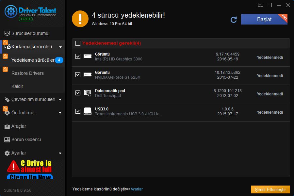Click the Driver Talent gear logo
Screen dimensions: 294x196
click(11, 11)
